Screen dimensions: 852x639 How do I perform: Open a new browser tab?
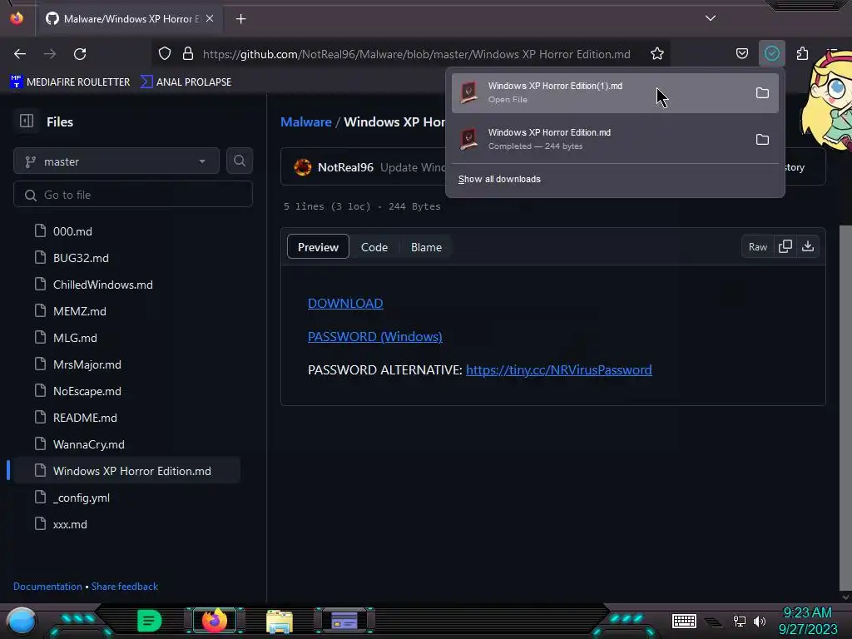[x=240, y=19]
